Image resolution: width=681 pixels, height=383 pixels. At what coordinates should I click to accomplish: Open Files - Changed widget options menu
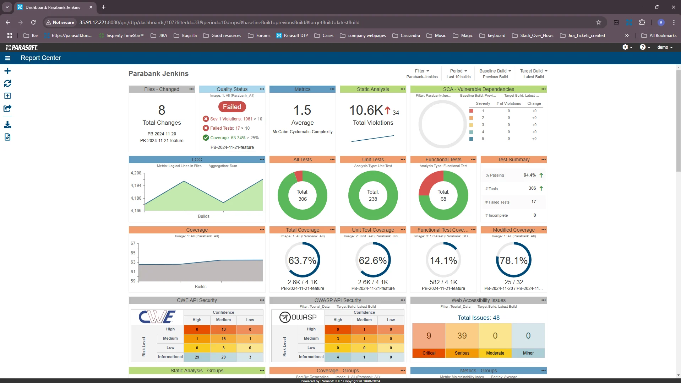(x=191, y=89)
